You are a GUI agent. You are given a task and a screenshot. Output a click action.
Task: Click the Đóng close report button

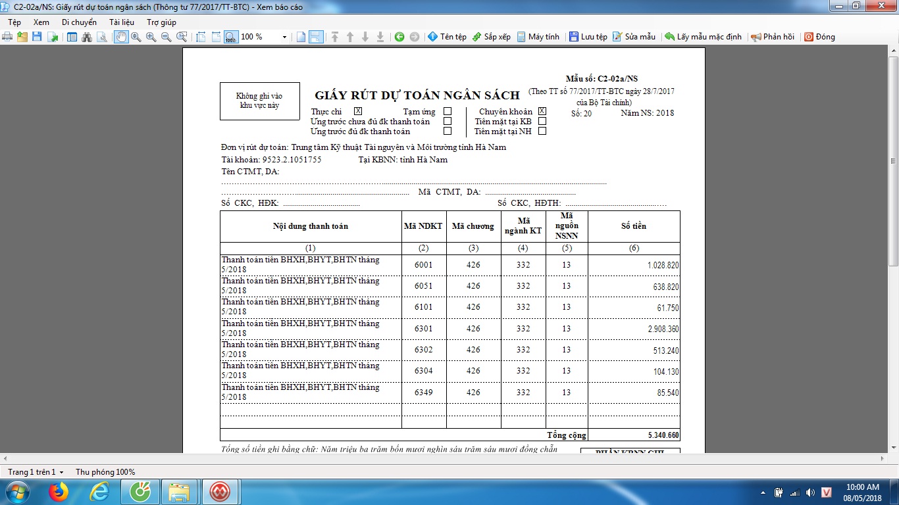tap(819, 37)
